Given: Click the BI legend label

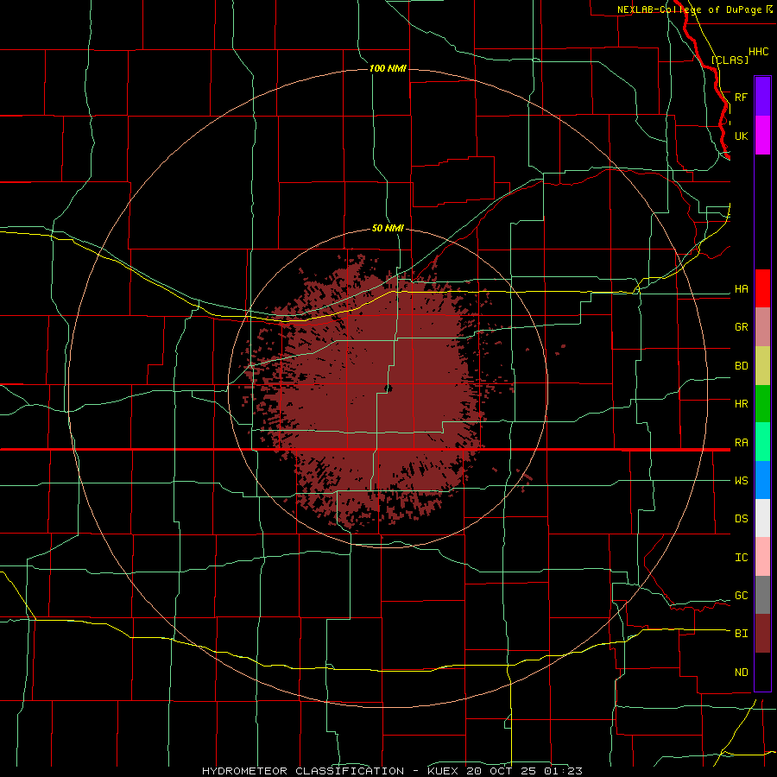Looking at the screenshot, I should coord(741,634).
